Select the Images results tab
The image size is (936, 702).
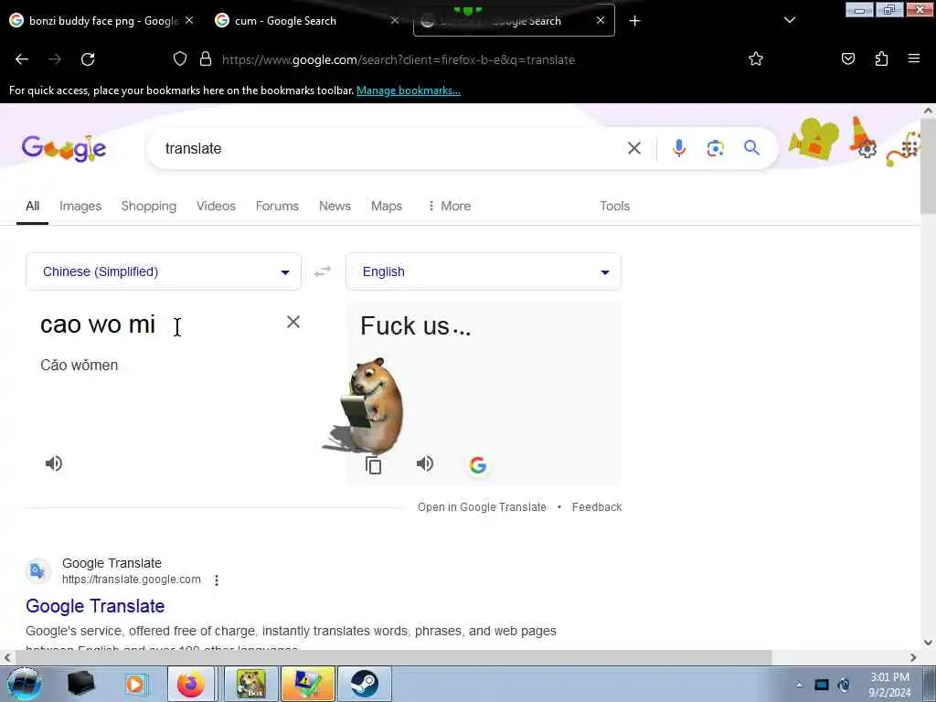(80, 206)
